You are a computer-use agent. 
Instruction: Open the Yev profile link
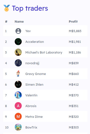point(28,31)
